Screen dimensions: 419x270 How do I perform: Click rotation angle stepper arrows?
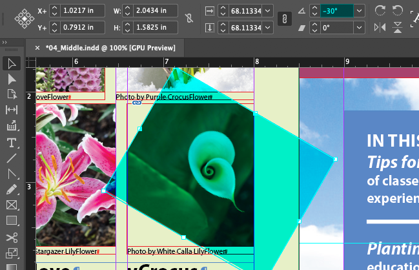[x=315, y=11]
